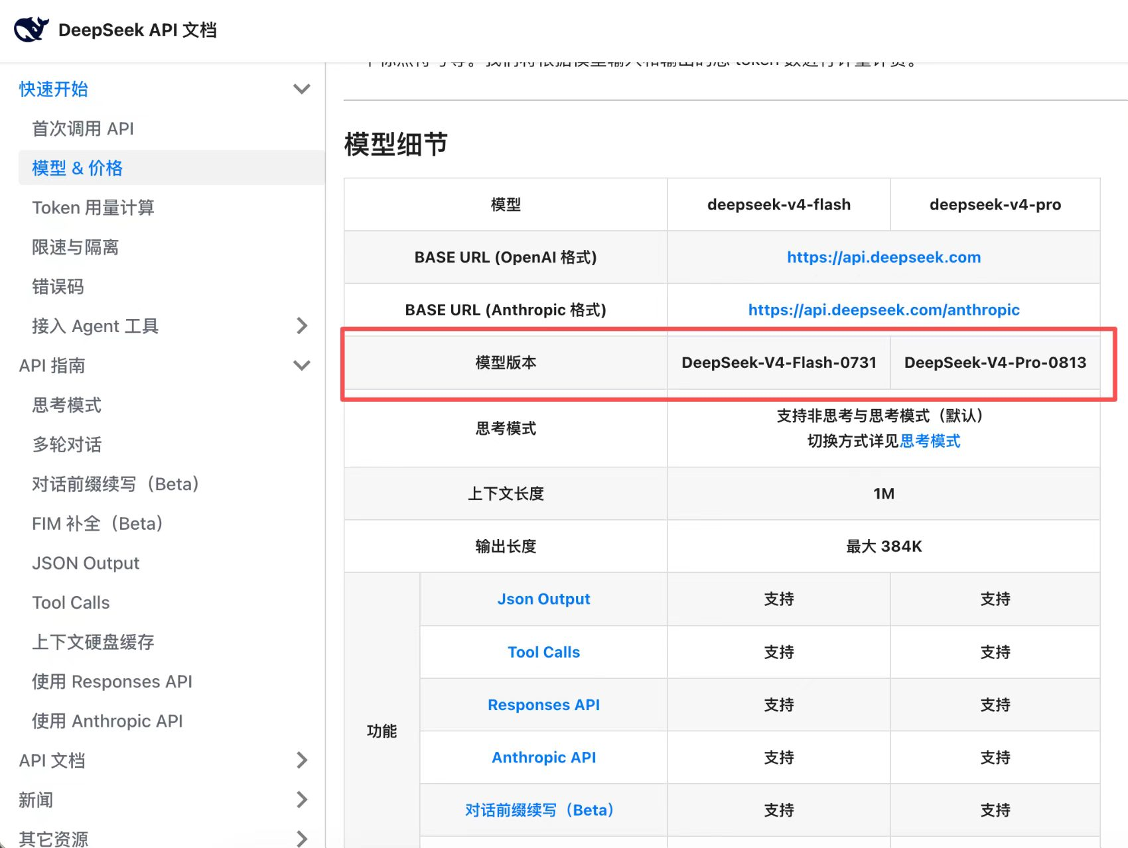Click the API 文档 category label
This screenshot has width=1128, height=848.
52,760
